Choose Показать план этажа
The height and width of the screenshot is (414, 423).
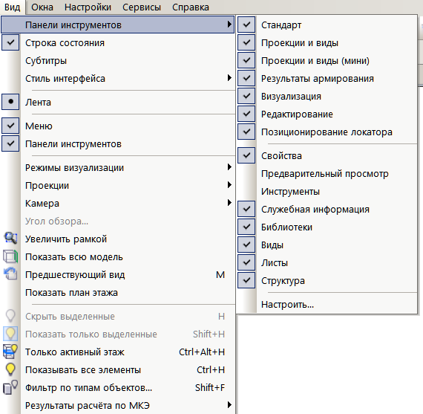tap(71, 293)
